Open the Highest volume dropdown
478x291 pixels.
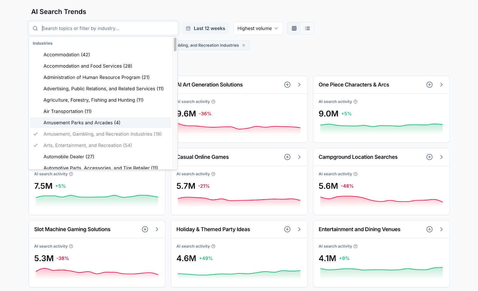[x=258, y=28]
